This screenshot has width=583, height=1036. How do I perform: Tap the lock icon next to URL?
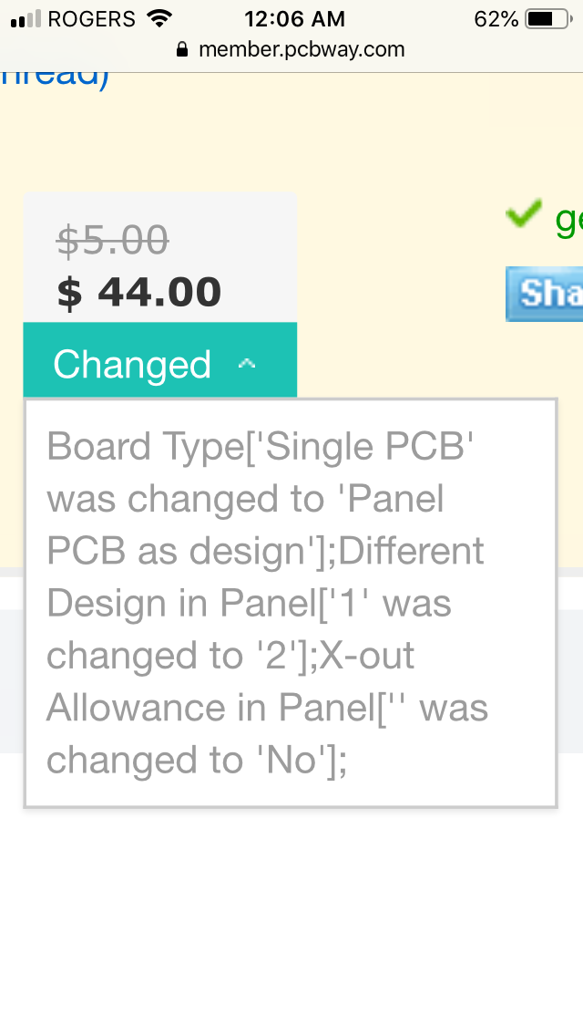coord(182,49)
